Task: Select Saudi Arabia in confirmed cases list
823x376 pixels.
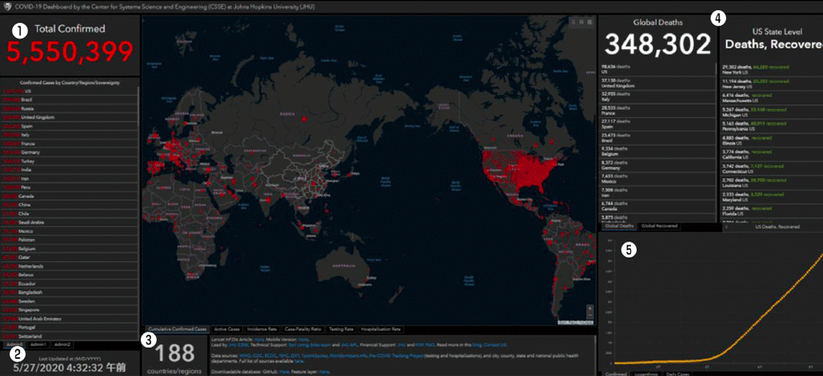Action: pyautogui.click(x=69, y=223)
